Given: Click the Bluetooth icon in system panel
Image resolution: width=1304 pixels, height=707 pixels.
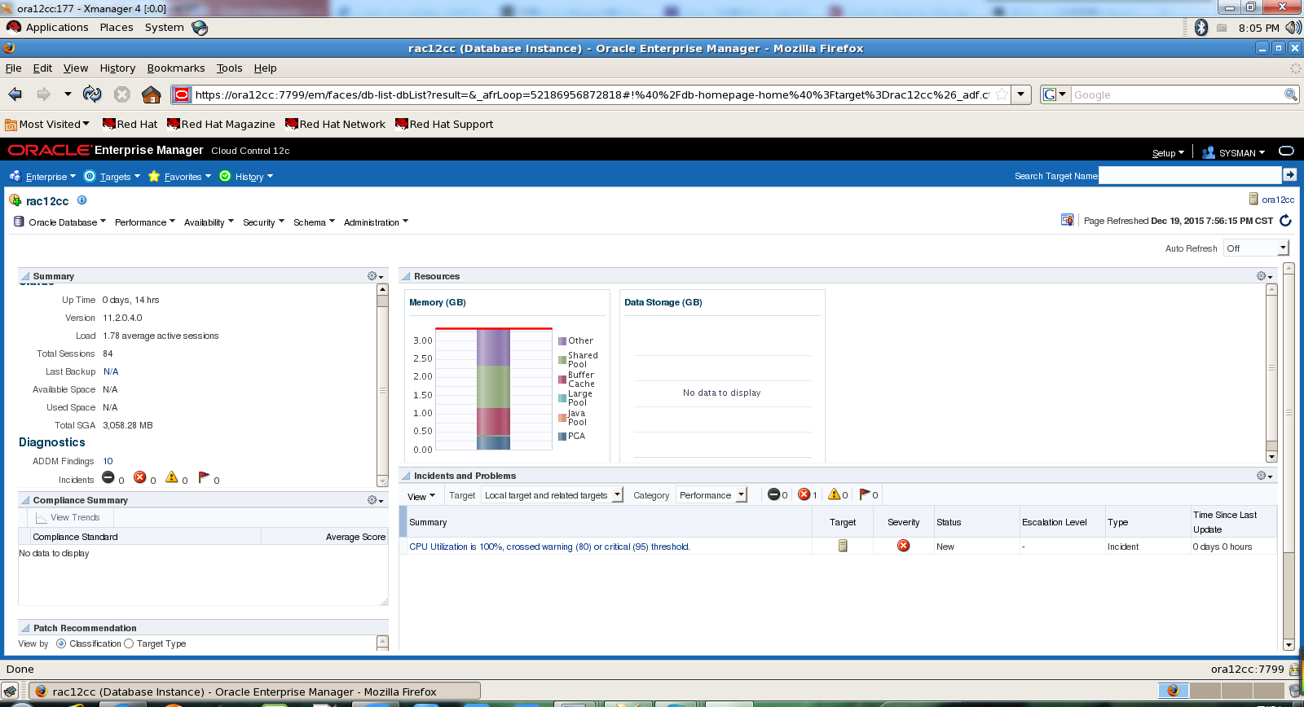Looking at the screenshot, I should click(x=1200, y=28).
